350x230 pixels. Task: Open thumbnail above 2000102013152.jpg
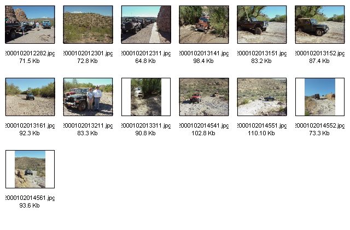[x=319, y=25]
